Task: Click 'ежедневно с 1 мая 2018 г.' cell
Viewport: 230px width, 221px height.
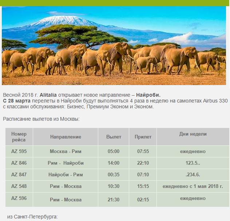Action: (193, 186)
